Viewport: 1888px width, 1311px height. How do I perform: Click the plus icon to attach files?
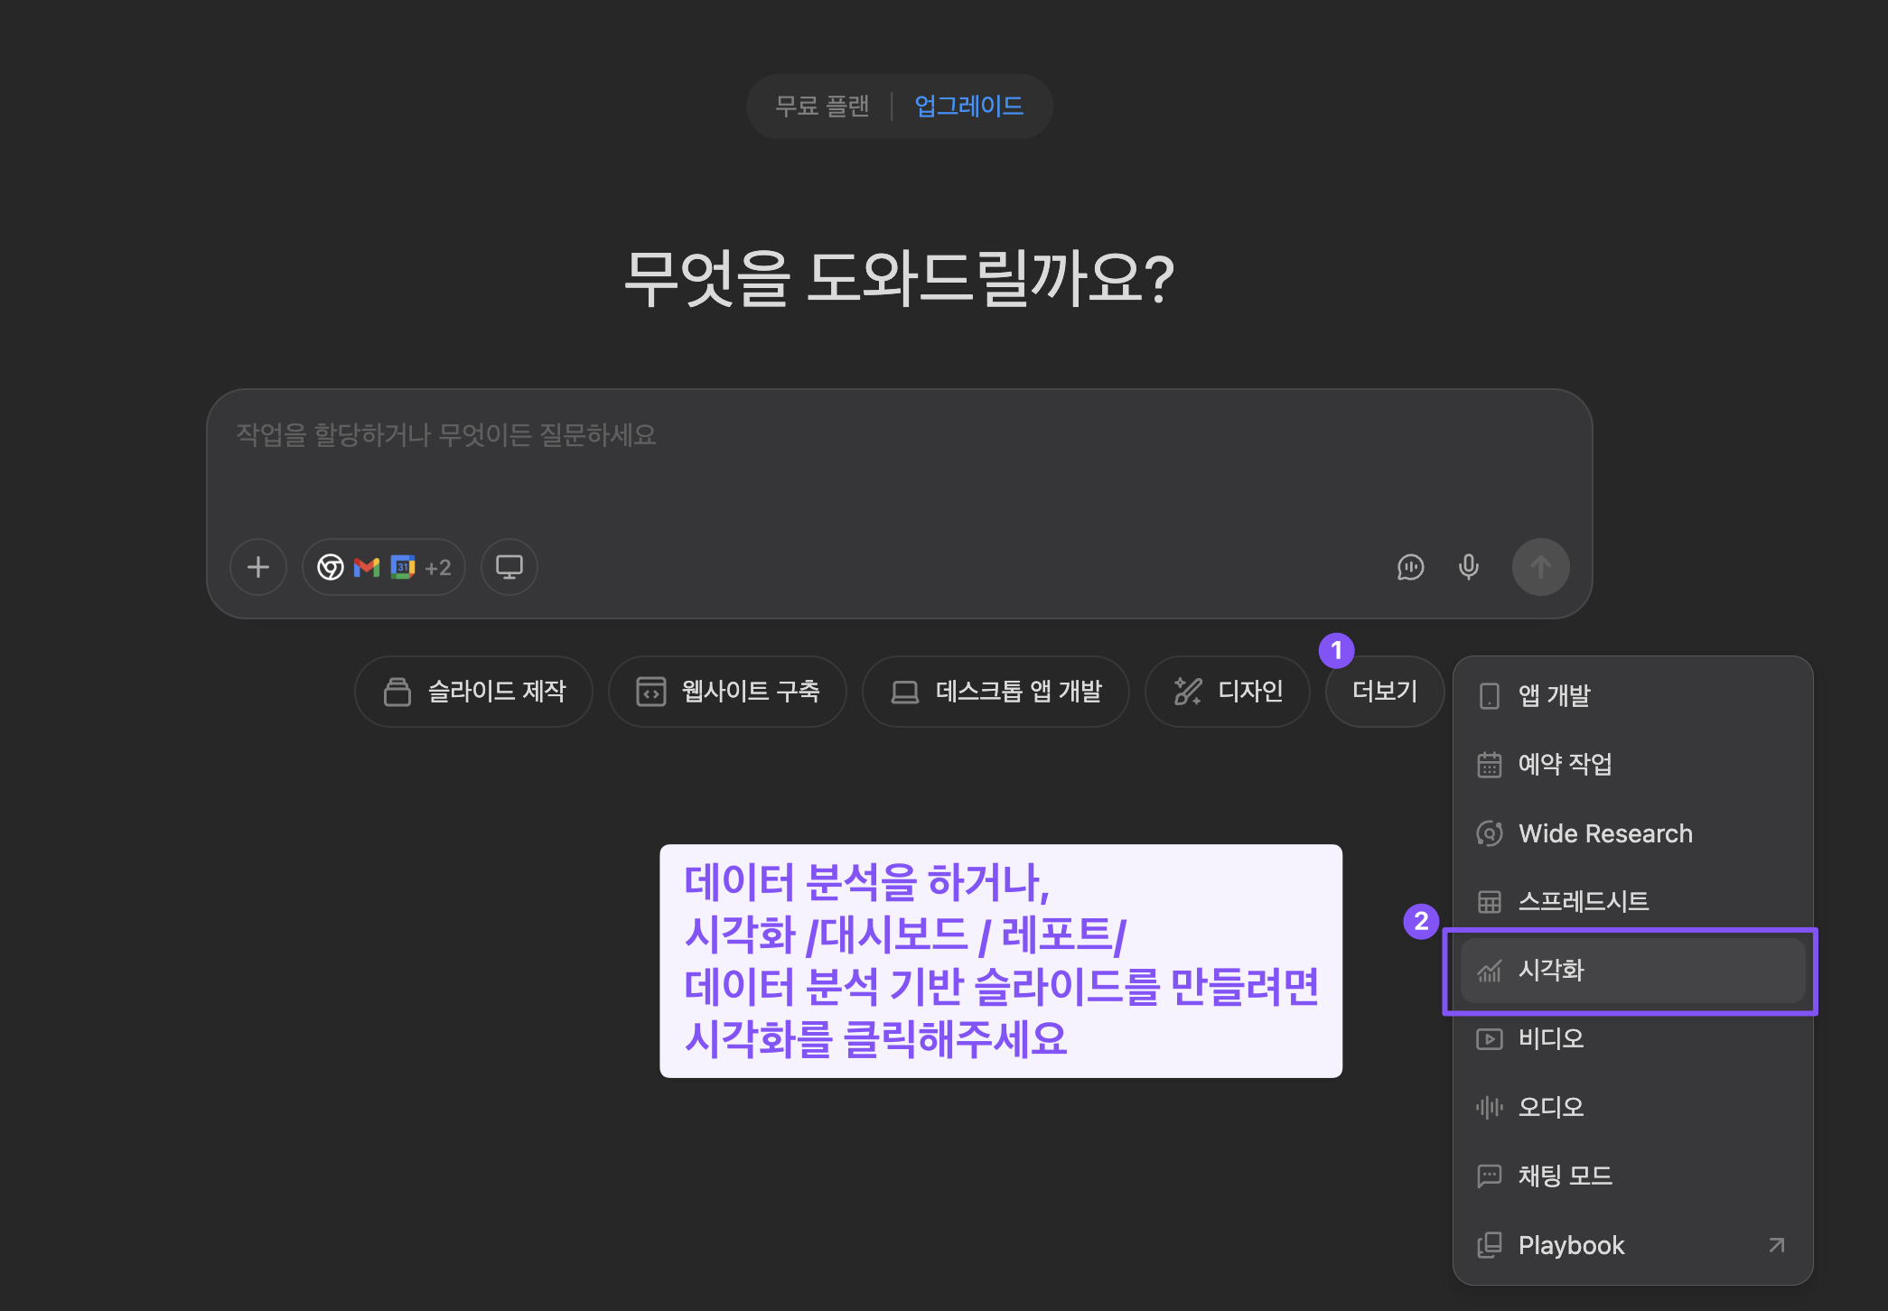[258, 567]
